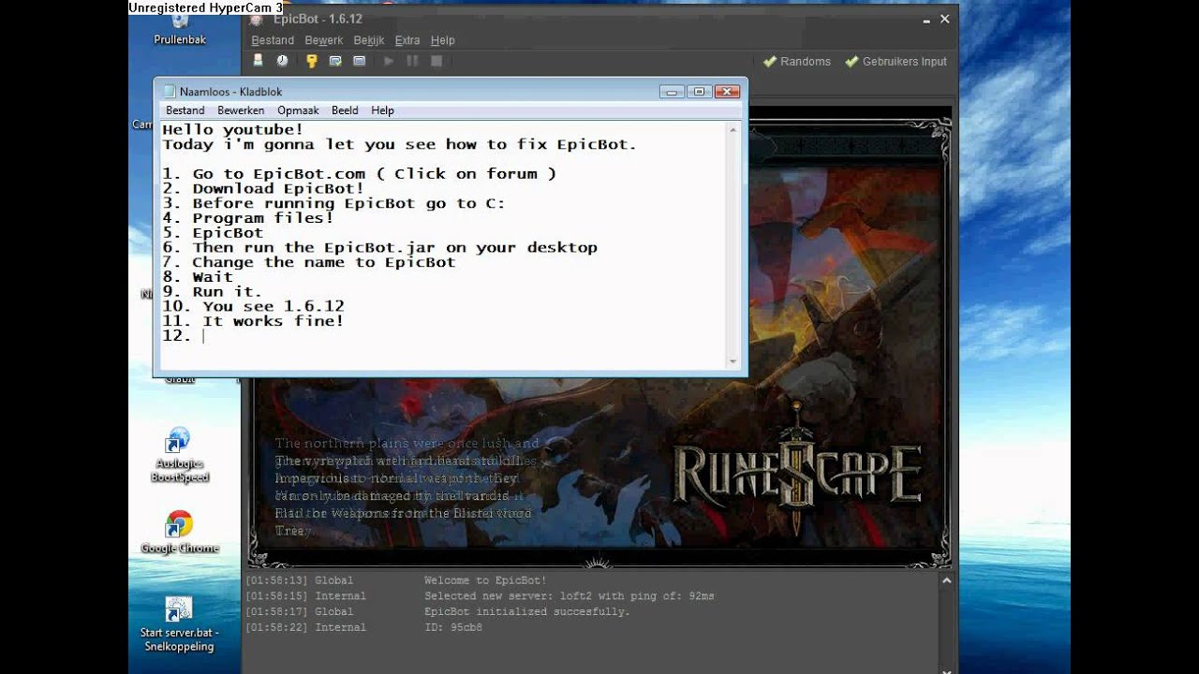Viewport: 1199px width, 674px height.
Task: Open Opmaak menu in Kladblok
Action: point(298,110)
